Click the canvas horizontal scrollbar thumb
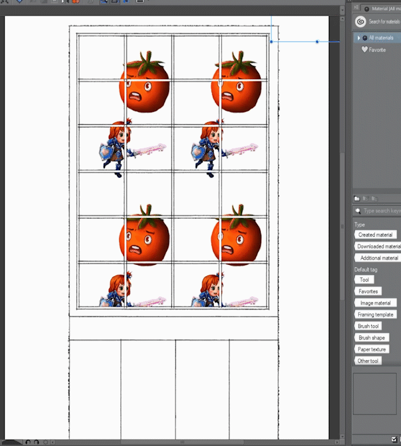401x446 pixels. click(x=182, y=443)
